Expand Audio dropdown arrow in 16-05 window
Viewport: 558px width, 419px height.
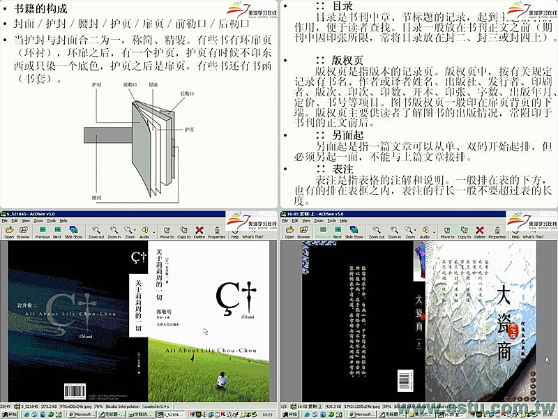[x=434, y=232]
